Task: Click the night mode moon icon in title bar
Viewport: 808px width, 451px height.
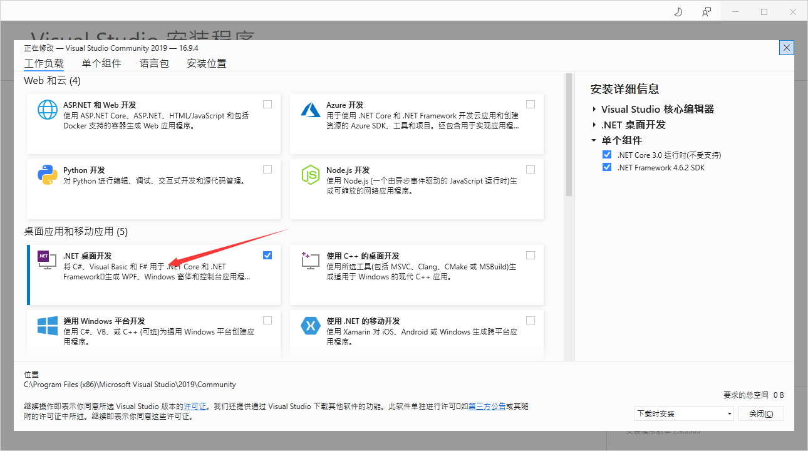Action: click(x=678, y=12)
